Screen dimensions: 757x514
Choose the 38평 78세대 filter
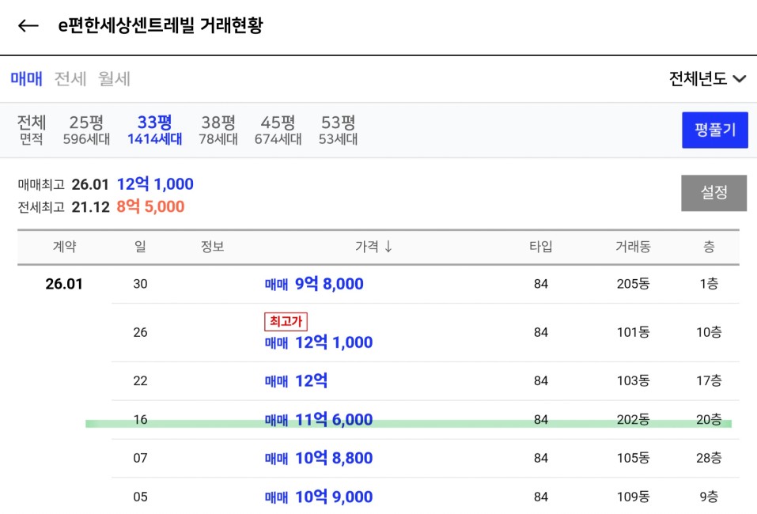tap(218, 130)
